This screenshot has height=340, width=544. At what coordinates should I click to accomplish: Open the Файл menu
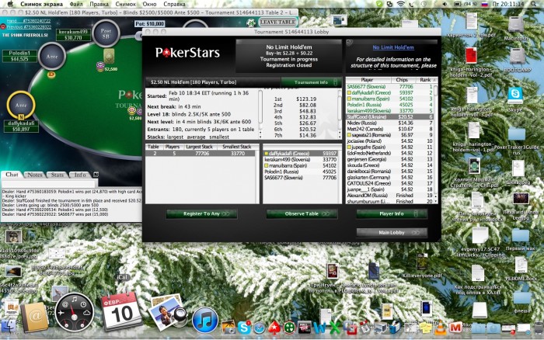76,4
